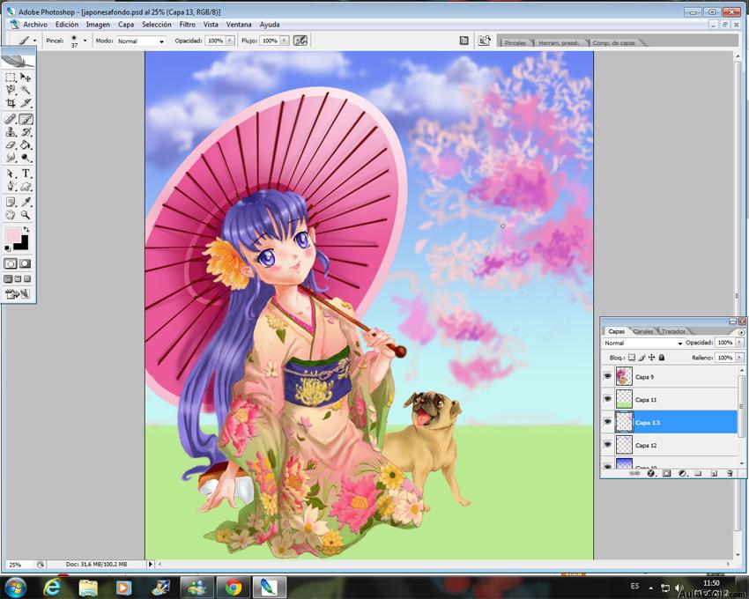Viewport: 749px width, 599px height.
Task: Lock transparent pixels of the layer
Action: click(x=632, y=358)
